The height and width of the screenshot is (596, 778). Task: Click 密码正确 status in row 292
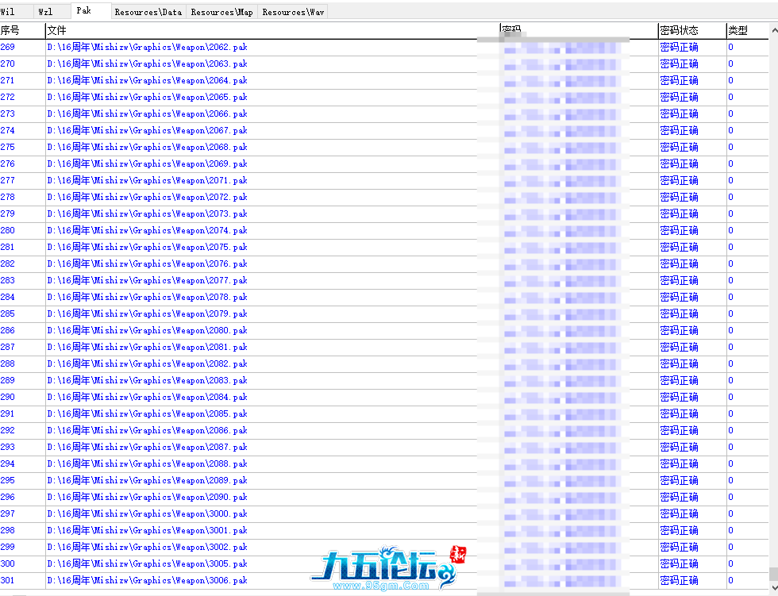coord(679,430)
